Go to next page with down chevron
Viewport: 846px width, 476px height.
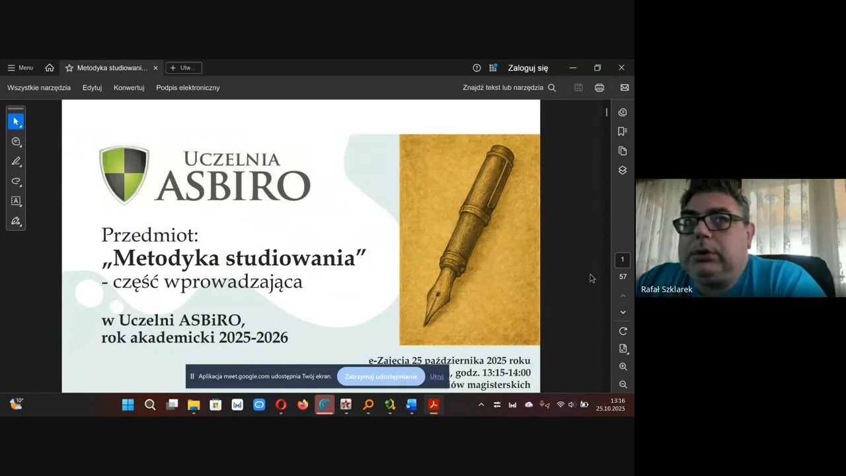623,313
